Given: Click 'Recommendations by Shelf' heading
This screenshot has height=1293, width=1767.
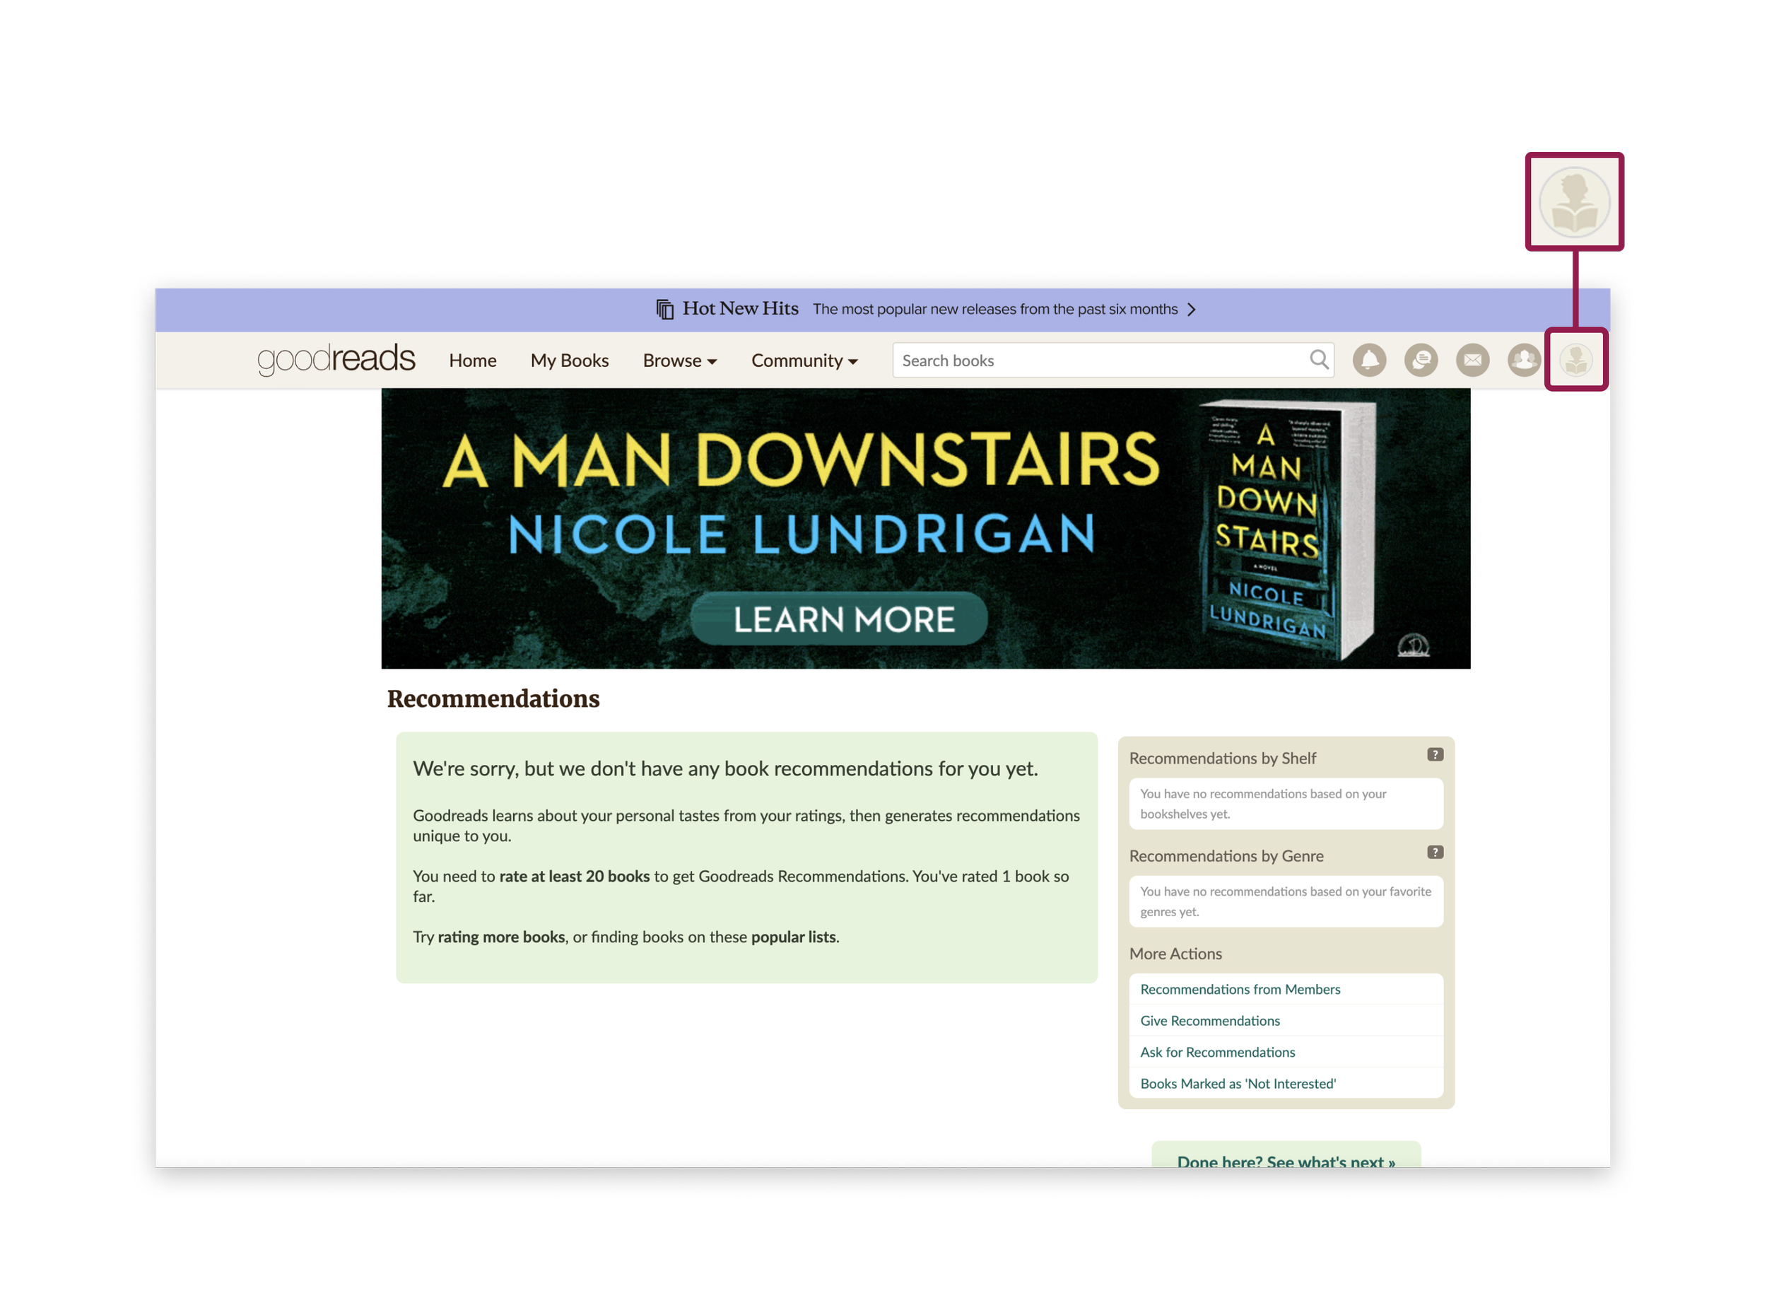Looking at the screenshot, I should click(1222, 759).
